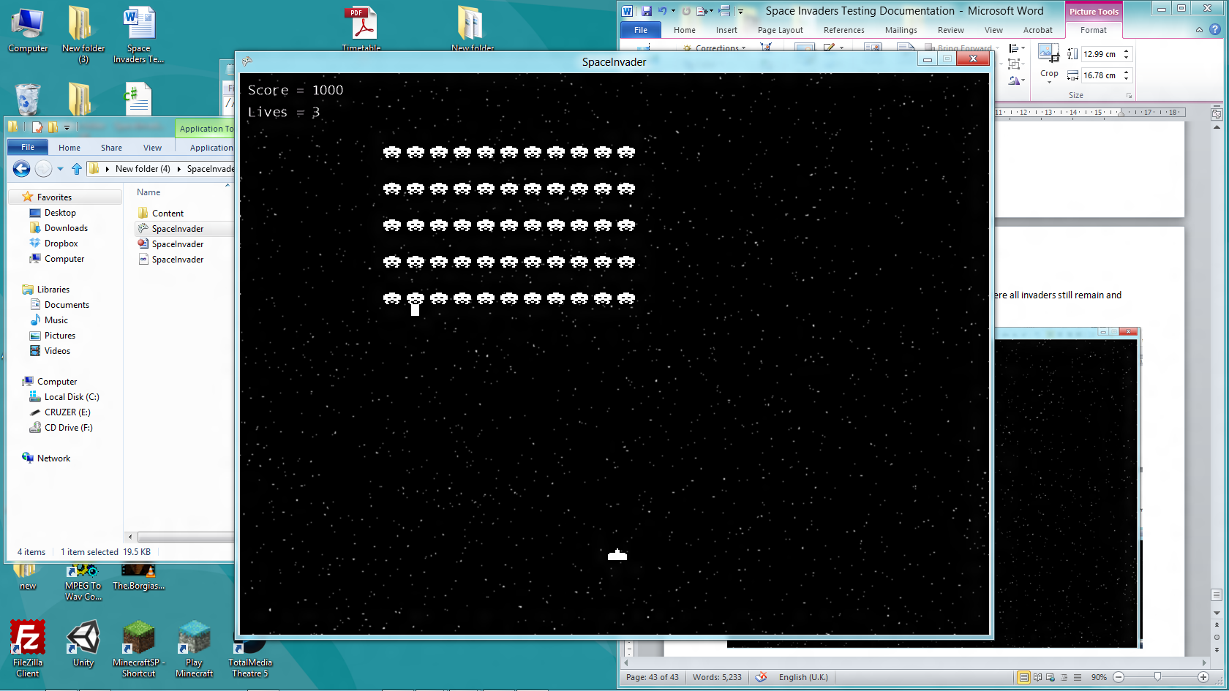Screen dimensions: 1229x691
Task: Switch to the Format tab under Picture Tools
Action: (1094, 30)
